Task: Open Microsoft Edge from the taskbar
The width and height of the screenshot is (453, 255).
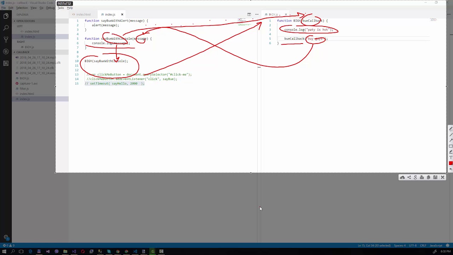Action: point(30,252)
